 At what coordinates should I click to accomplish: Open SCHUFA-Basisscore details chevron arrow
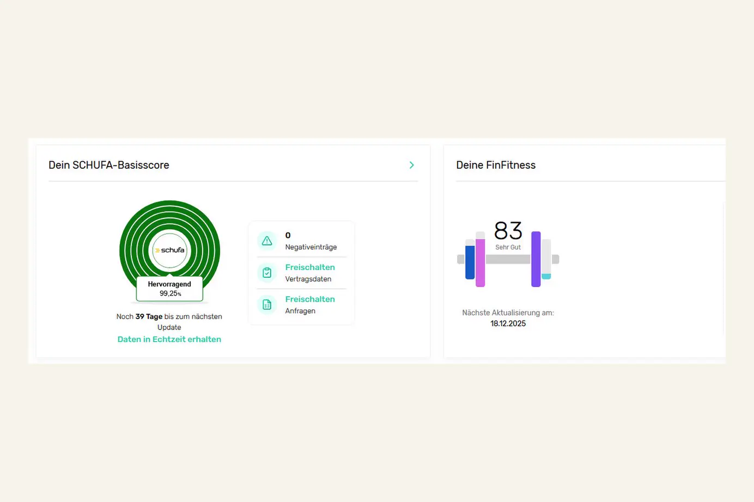tap(412, 165)
